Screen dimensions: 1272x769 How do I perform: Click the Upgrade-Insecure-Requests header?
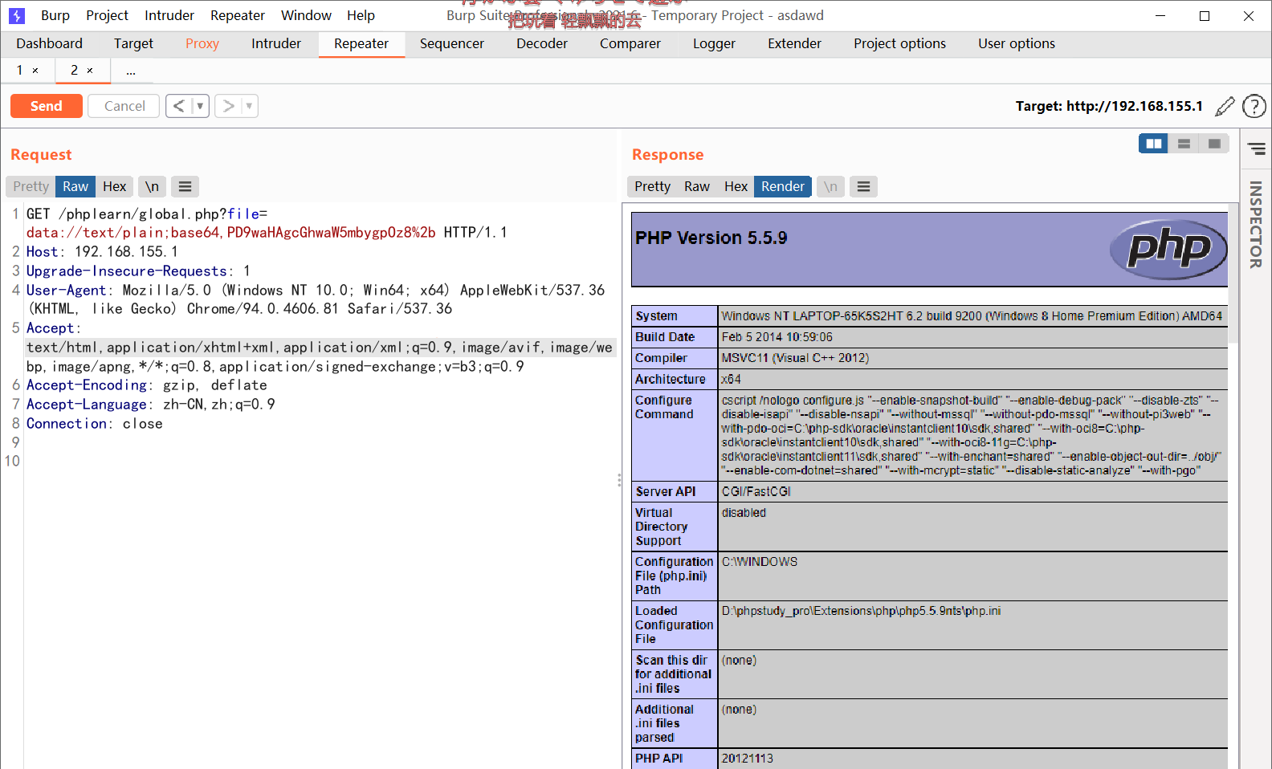[x=138, y=271]
